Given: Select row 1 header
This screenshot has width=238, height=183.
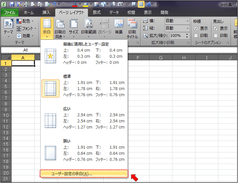Looking at the screenshot, I should pos(6,63).
